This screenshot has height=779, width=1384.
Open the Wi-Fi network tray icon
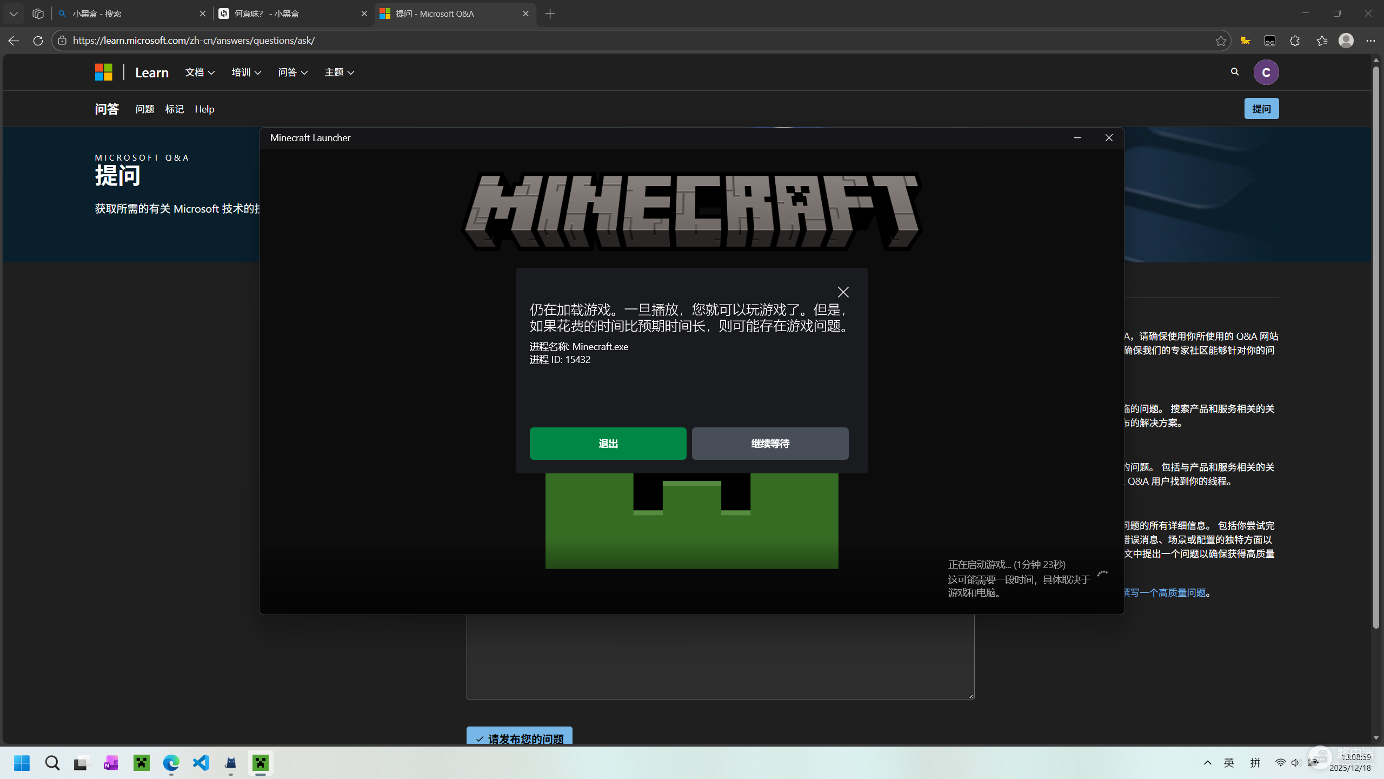[x=1280, y=763]
